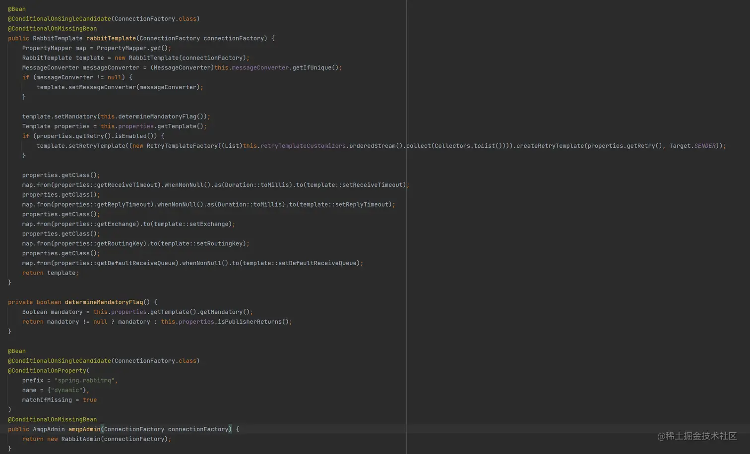Click the amqpAdmin method name

[84, 429]
